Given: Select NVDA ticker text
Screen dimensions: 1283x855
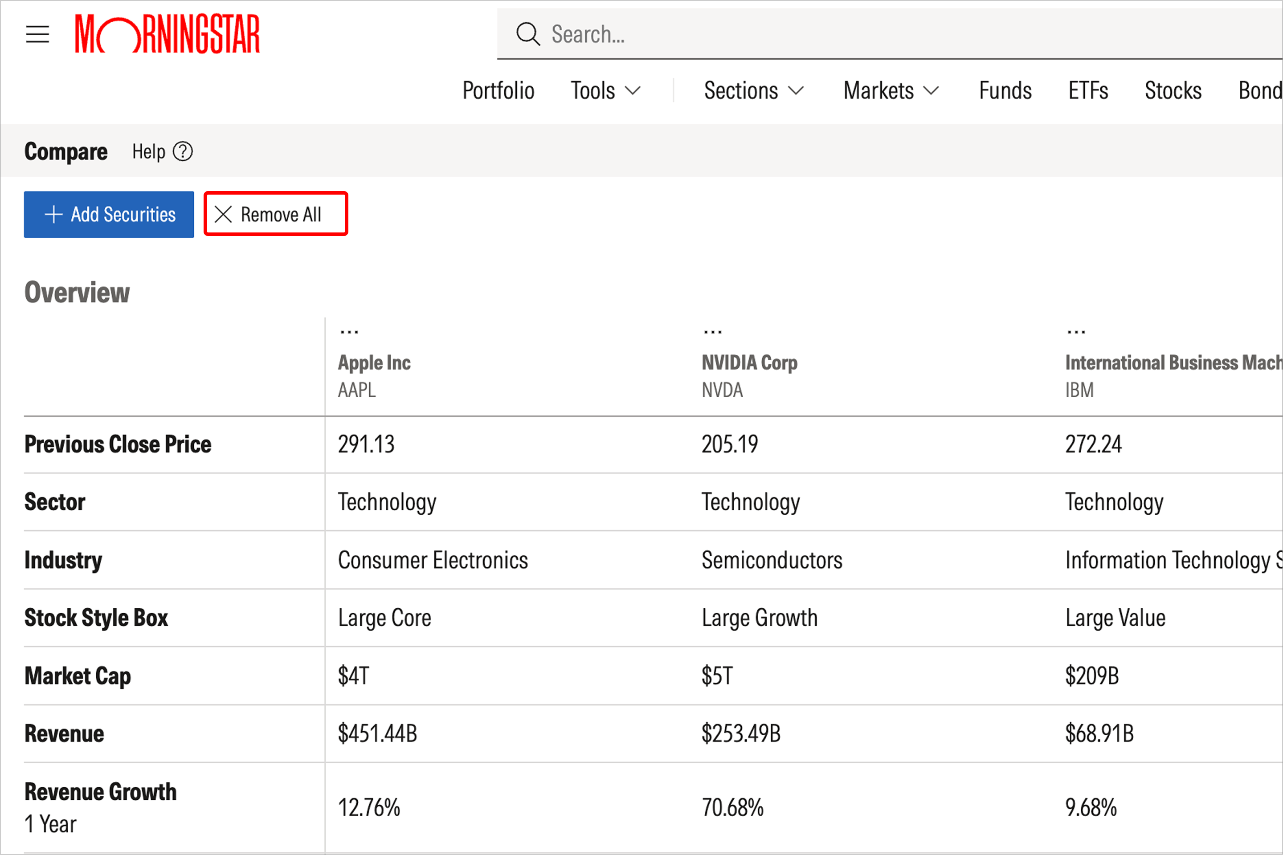Looking at the screenshot, I should (x=722, y=391).
